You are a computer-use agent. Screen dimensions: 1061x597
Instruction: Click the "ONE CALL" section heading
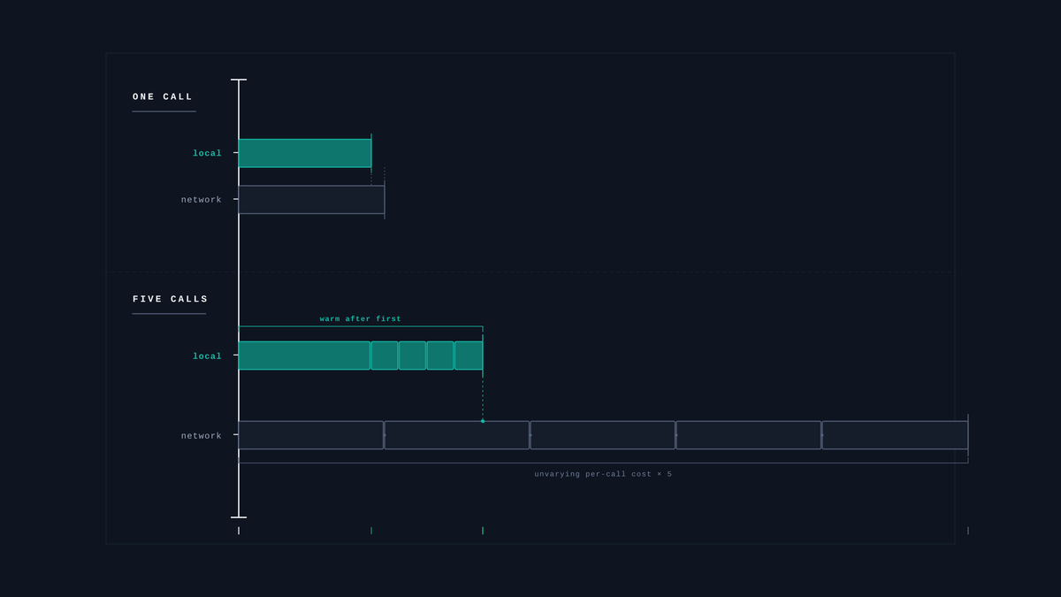[163, 97]
